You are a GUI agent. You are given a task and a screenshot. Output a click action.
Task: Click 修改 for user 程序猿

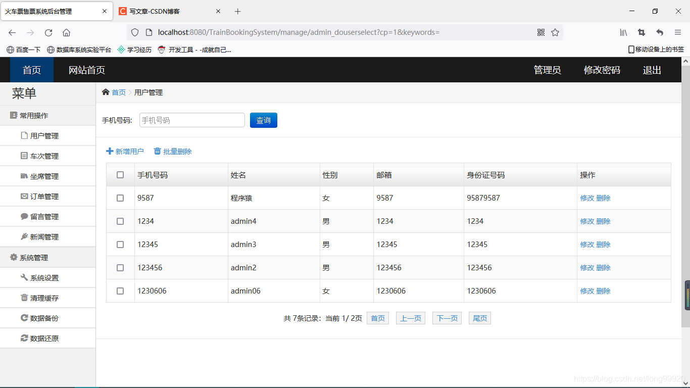[x=587, y=198]
